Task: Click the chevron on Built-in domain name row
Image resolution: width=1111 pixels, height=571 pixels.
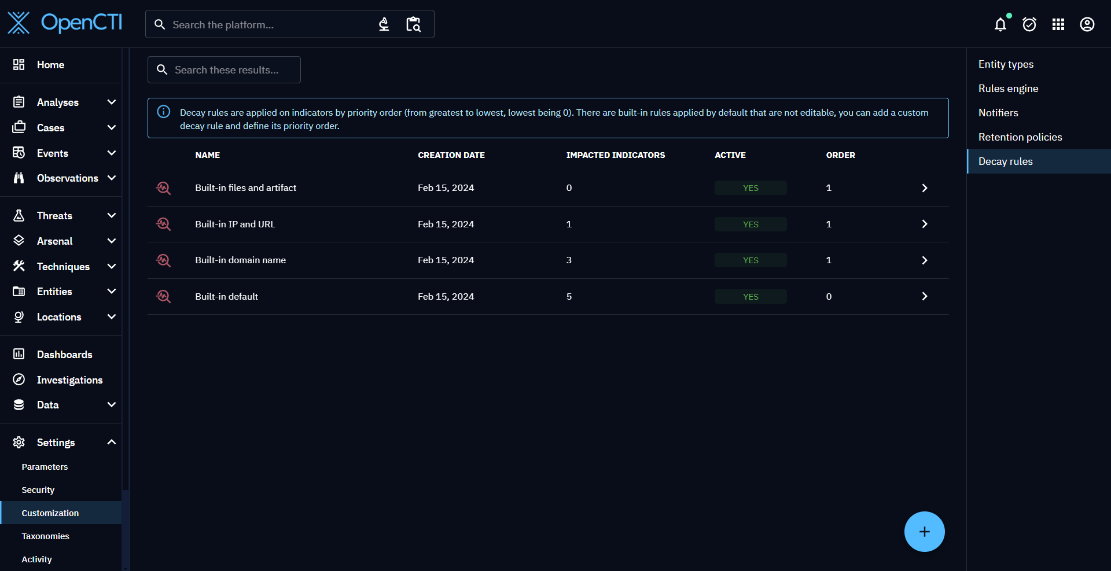Action: click(924, 260)
